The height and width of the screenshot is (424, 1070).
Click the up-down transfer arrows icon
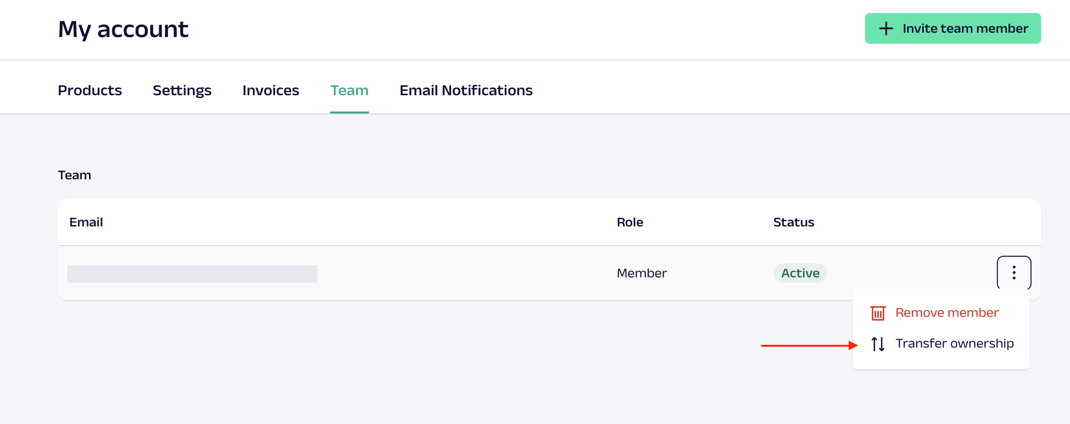(878, 344)
